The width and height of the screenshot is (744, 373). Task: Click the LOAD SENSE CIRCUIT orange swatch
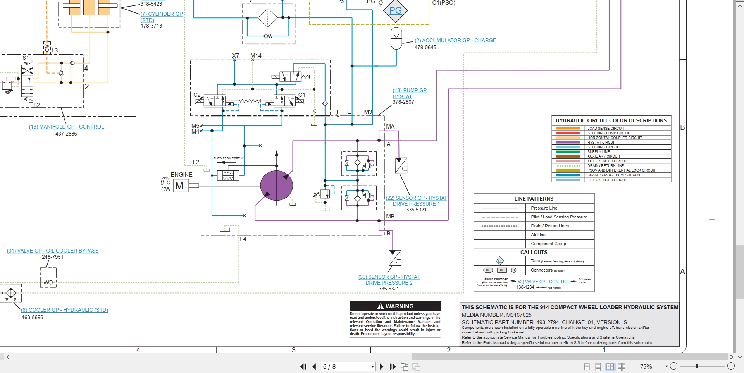[x=568, y=128]
